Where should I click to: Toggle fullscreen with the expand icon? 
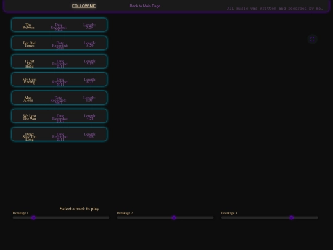[313, 40]
